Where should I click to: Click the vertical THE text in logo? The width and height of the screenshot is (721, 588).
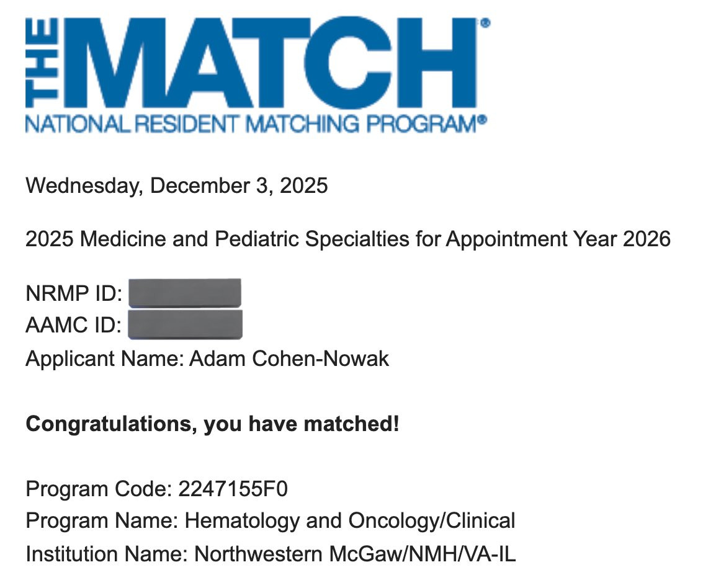[x=42, y=63]
